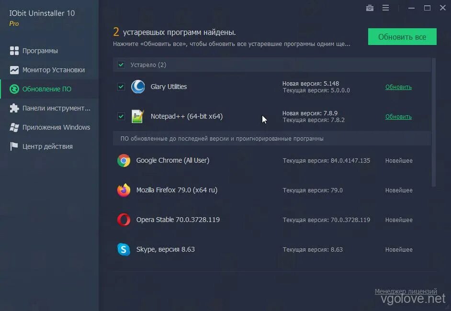Open the Панели инструмент... section

(49, 108)
